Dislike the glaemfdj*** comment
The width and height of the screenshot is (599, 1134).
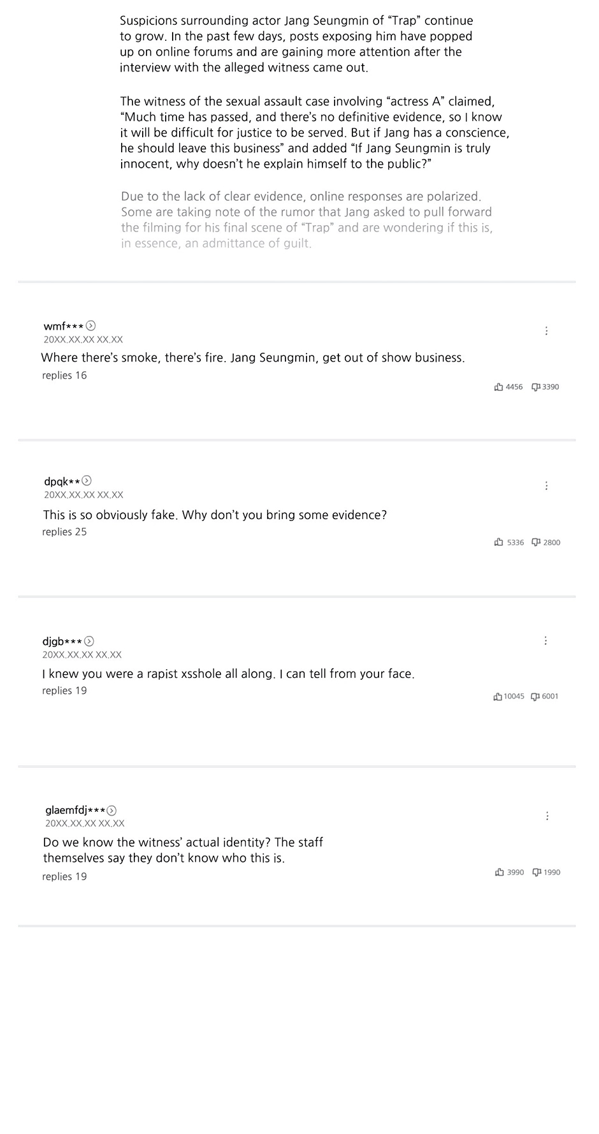[x=537, y=872]
